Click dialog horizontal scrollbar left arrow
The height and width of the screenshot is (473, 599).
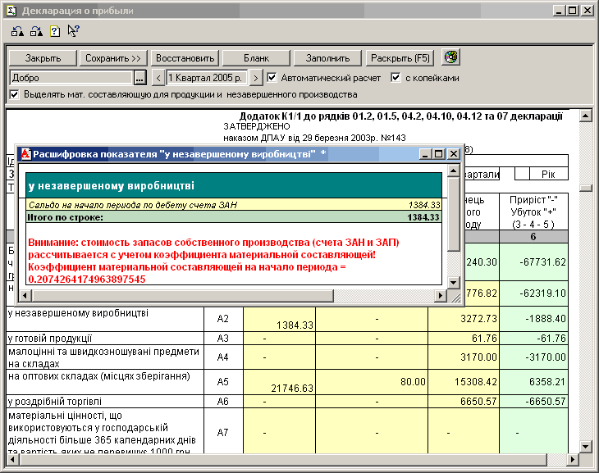click(x=25, y=295)
